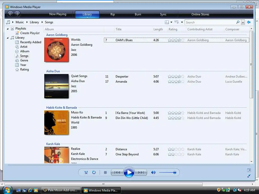The width and height of the screenshot is (259, 194).
Task: Open the Rip tab
Action: (x=113, y=14)
